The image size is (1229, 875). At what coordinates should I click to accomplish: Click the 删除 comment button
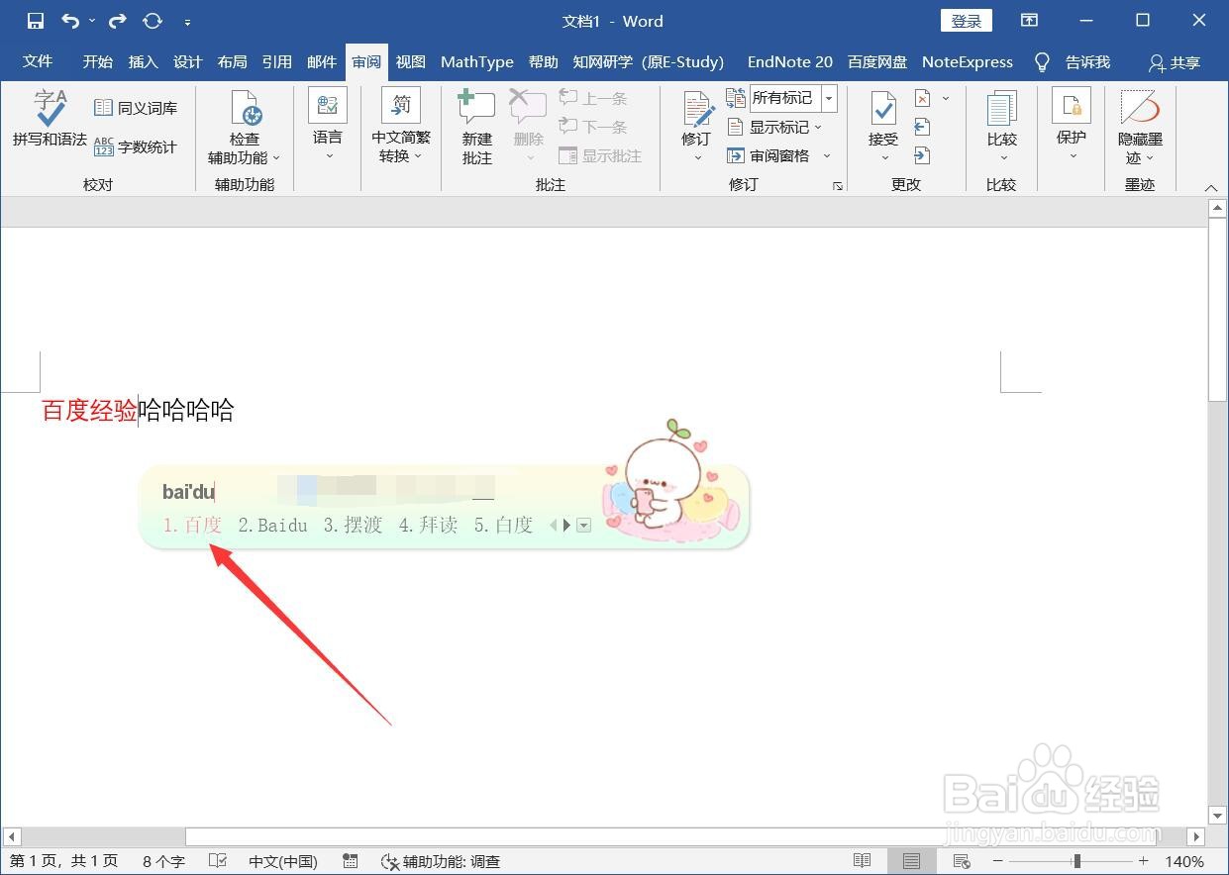click(528, 126)
